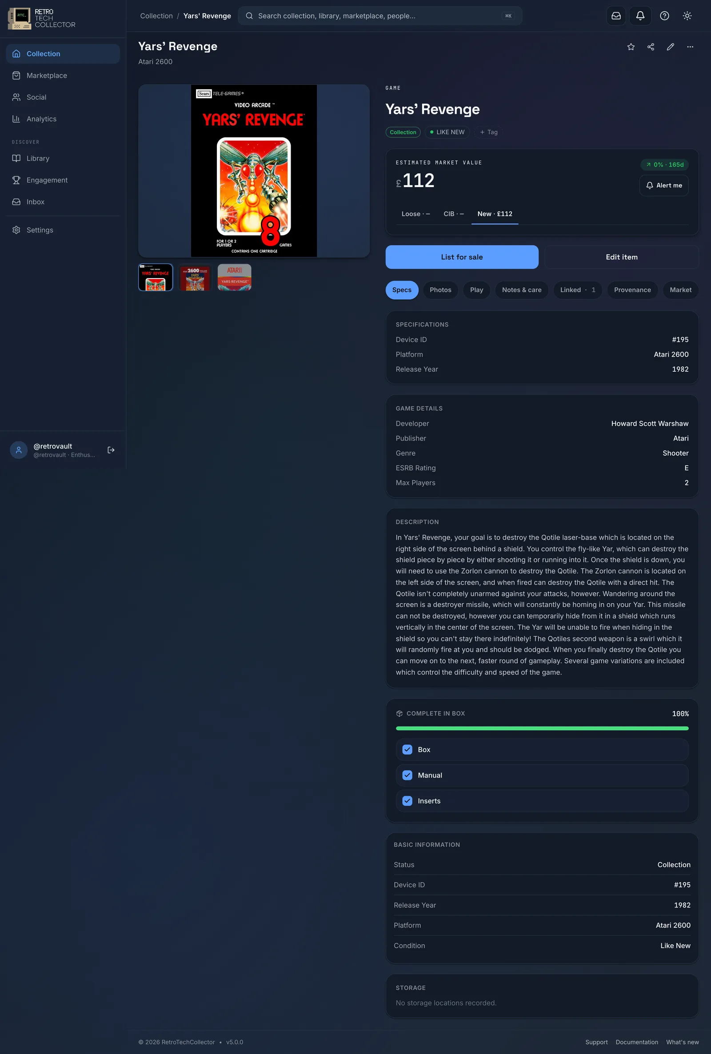The width and height of the screenshot is (711, 1054).
Task: Select the Atari cartridge label thumbnail
Action: click(x=235, y=277)
